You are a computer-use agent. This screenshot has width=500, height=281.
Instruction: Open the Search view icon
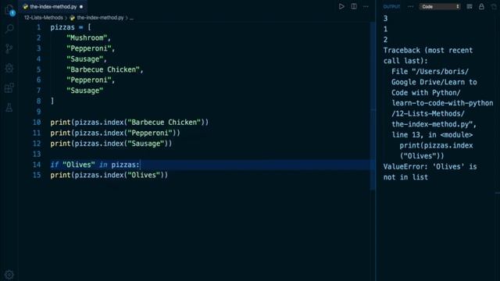(9, 29)
